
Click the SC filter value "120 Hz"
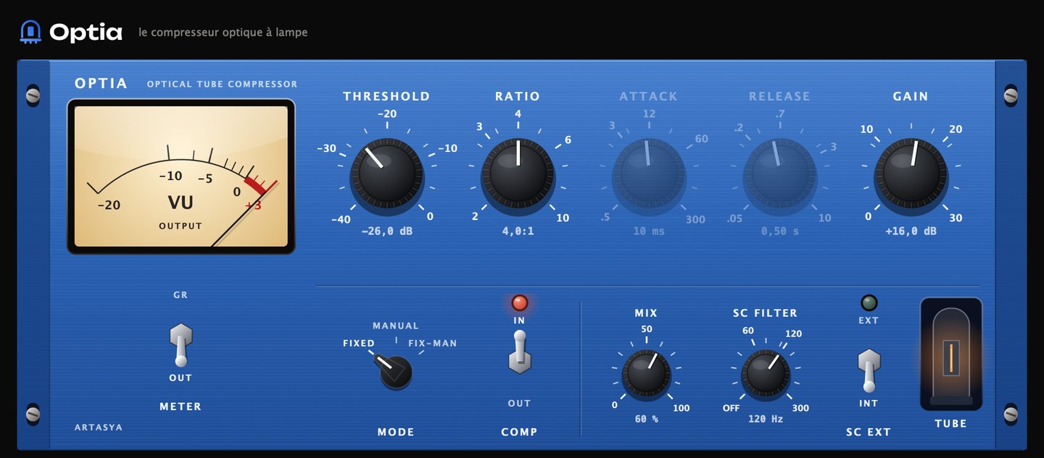click(765, 419)
